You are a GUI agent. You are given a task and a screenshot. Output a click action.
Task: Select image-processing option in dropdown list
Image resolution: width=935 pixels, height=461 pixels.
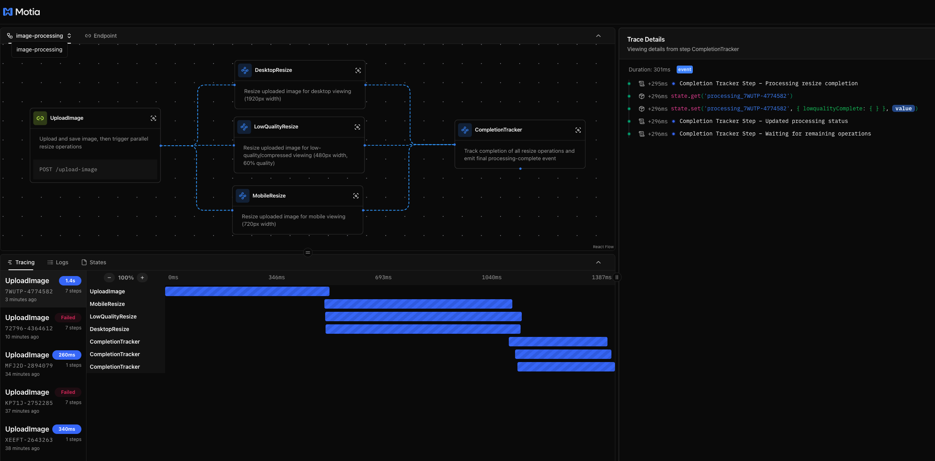coord(39,49)
